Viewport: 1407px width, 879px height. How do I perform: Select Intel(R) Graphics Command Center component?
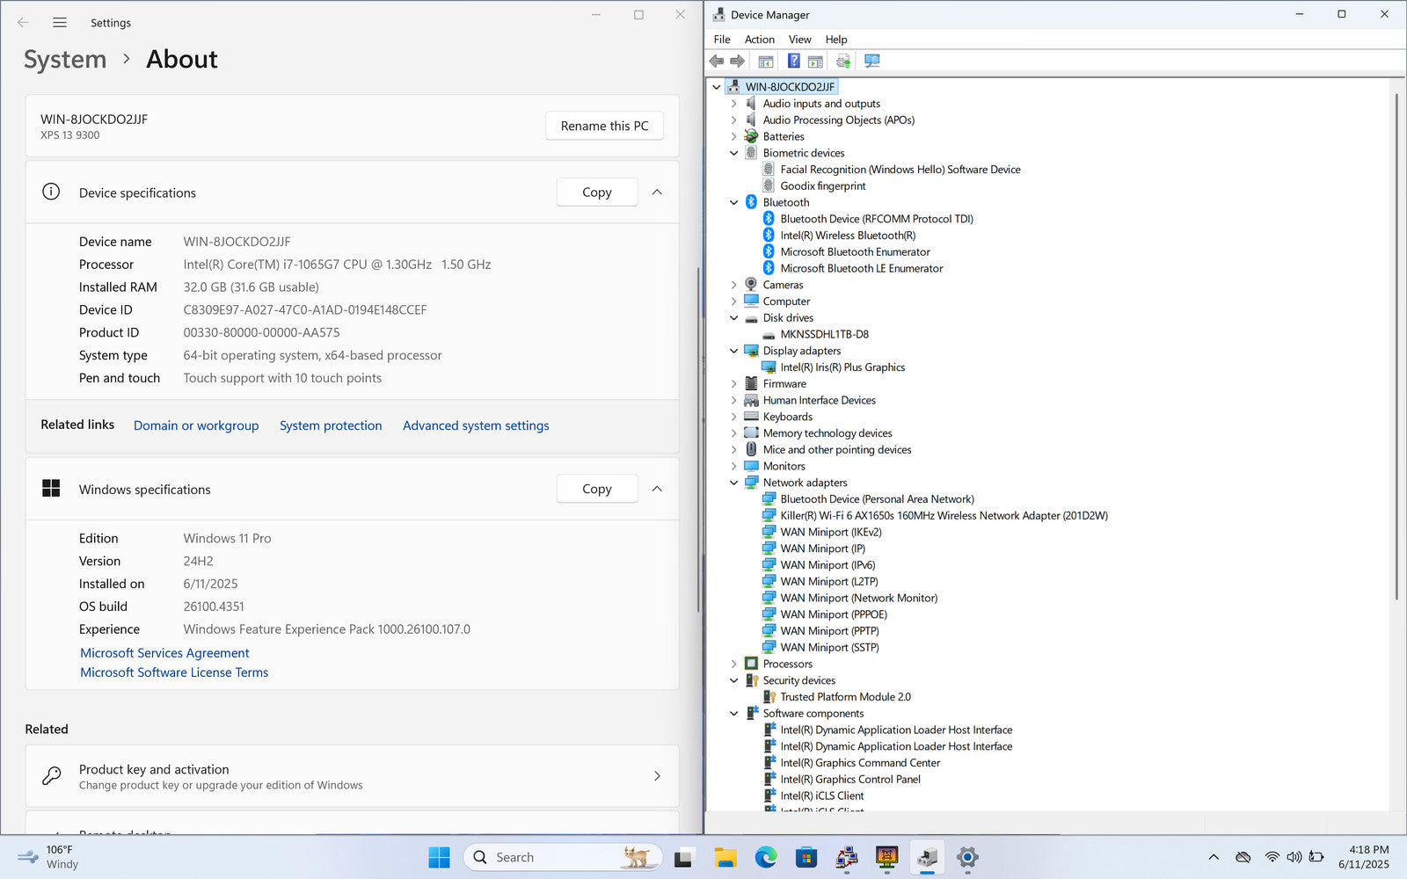(860, 763)
